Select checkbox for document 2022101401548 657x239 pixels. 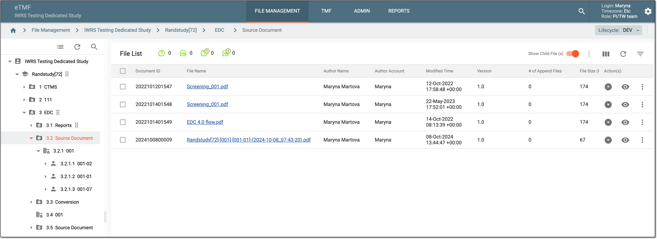click(123, 104)
